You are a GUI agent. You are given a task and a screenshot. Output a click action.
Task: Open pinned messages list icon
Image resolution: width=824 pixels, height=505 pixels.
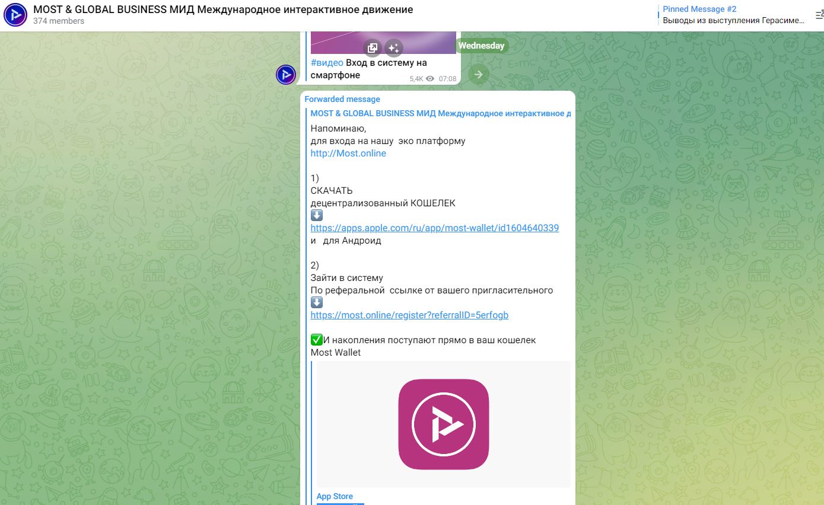pyautogui.click(x=820, y=15)
